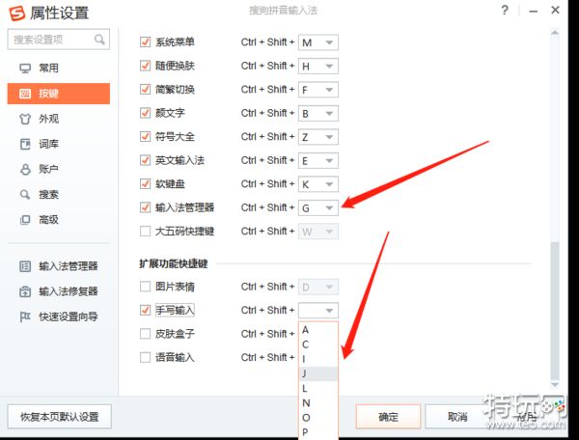
Task: Click the search magnifier icon in settings box
Action: 99,40
